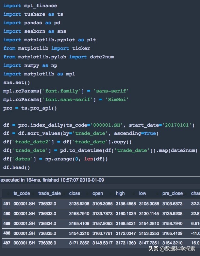This screenshot has height=256, width=200.
Task: Click the 'import matplotlib as mpl' line
Action: click(x=39, y=74)
